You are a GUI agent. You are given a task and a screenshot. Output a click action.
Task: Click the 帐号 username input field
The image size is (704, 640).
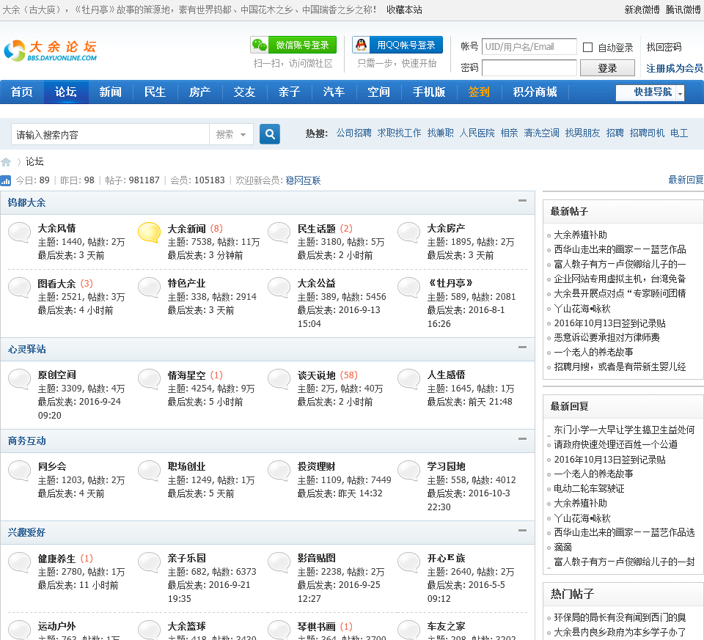[529, 47]
